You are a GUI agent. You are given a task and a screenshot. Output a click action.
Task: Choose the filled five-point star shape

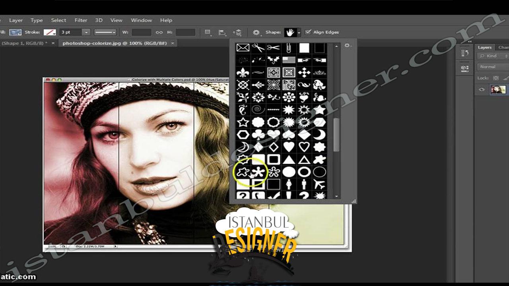(320, 109)
